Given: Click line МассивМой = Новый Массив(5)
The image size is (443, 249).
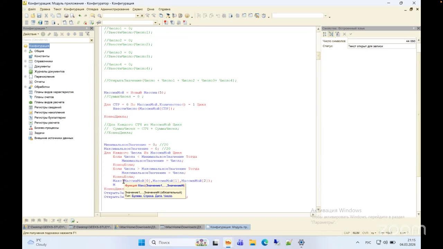Looking at the screenshot, I should coord(135,92).
